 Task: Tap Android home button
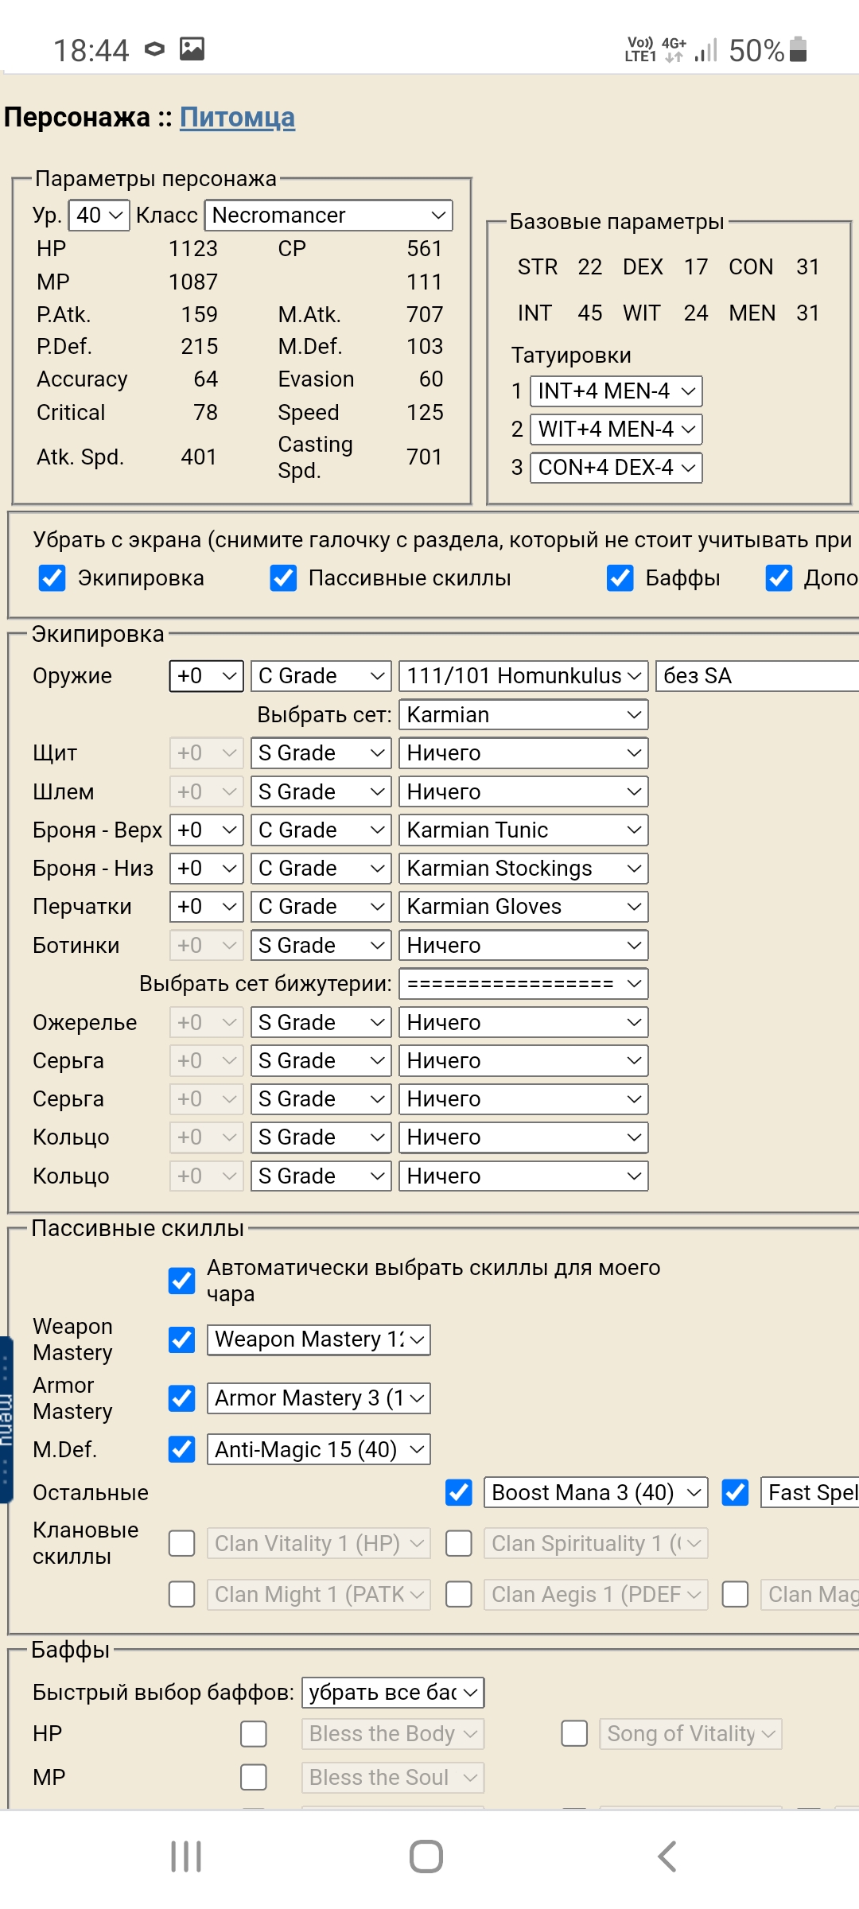tap(426, 1857)
